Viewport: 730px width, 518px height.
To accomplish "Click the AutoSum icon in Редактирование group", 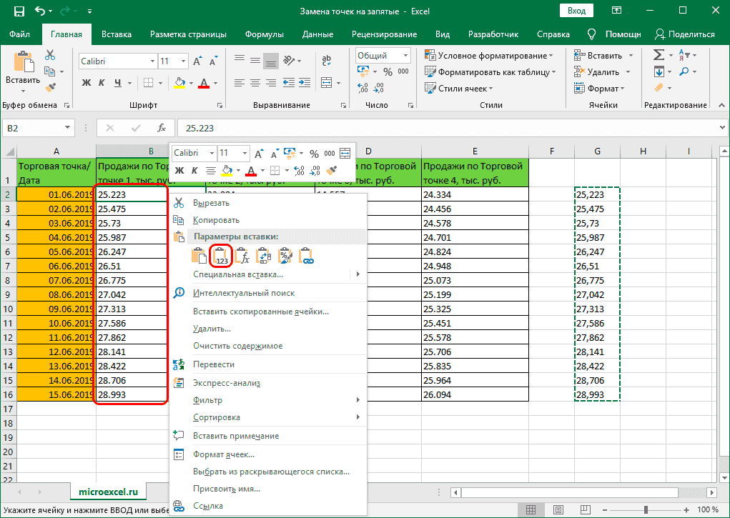I will pos(659,55).
